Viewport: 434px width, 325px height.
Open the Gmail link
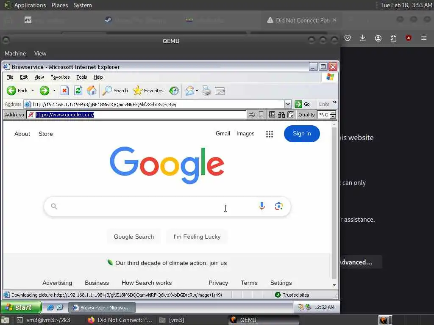point(223,133)
